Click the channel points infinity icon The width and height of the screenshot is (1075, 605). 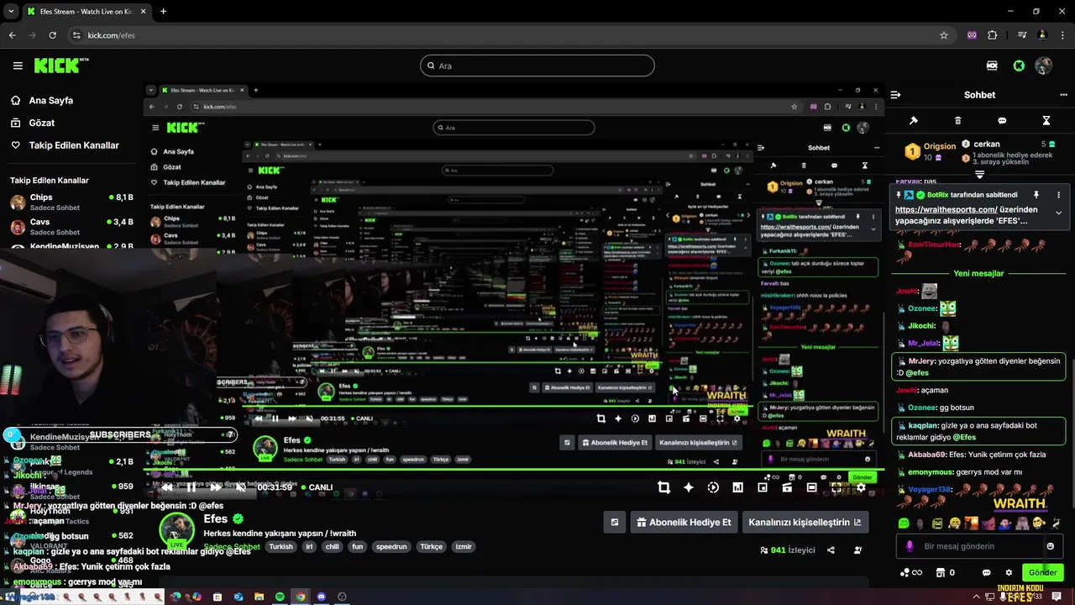click(x=911, y=573)
